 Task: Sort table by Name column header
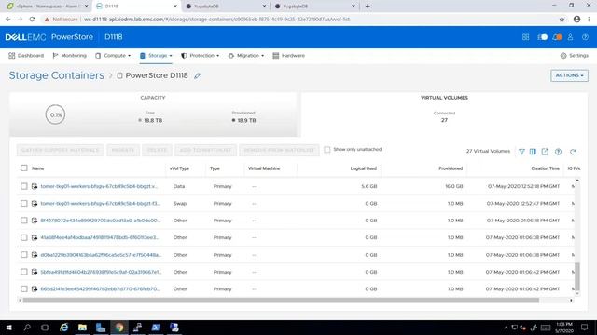[x=37, y=168]
